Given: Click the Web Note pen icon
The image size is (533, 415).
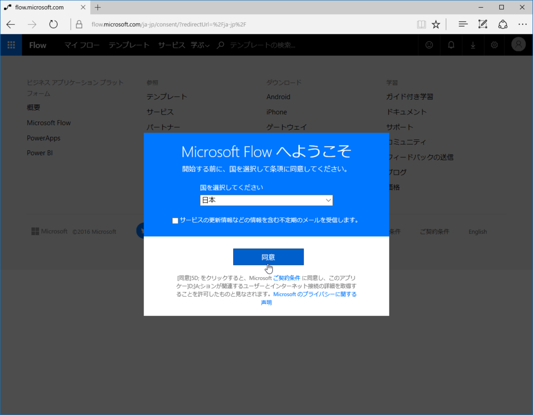Looking at the screenshot, I should click(482, 24).
